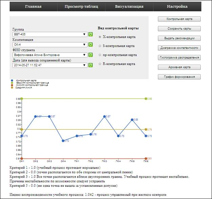
Task: Open the Группа dropdown showing ВВТ-406
Action: click(x=50, y=34)
